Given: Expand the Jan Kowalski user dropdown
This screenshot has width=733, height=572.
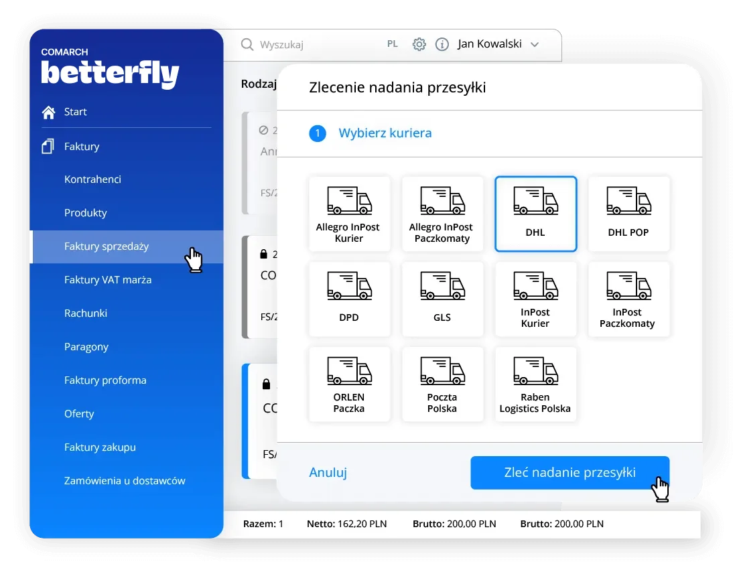Looking at the screenshot, I should point(498,44).
